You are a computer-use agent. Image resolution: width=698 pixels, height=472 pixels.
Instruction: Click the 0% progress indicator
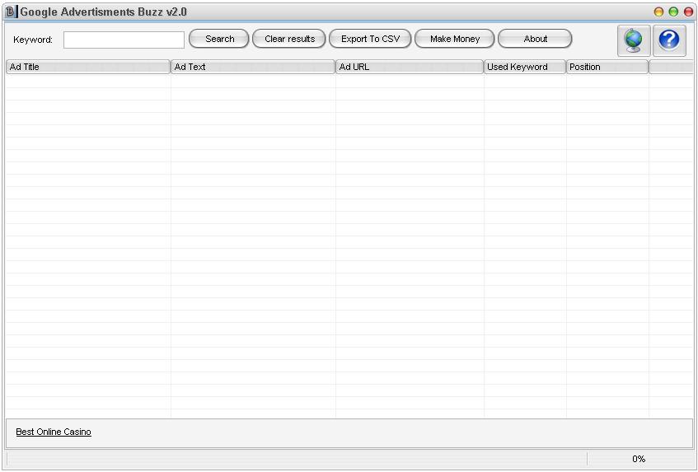pos(639,459)
